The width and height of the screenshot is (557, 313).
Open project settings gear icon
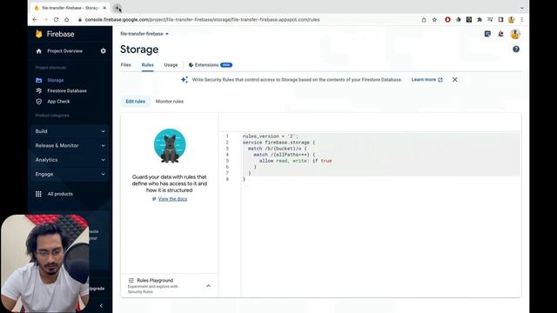coord(103,51)
